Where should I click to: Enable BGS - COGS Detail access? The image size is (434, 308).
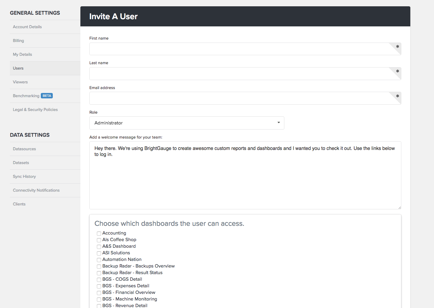(99, 280)
